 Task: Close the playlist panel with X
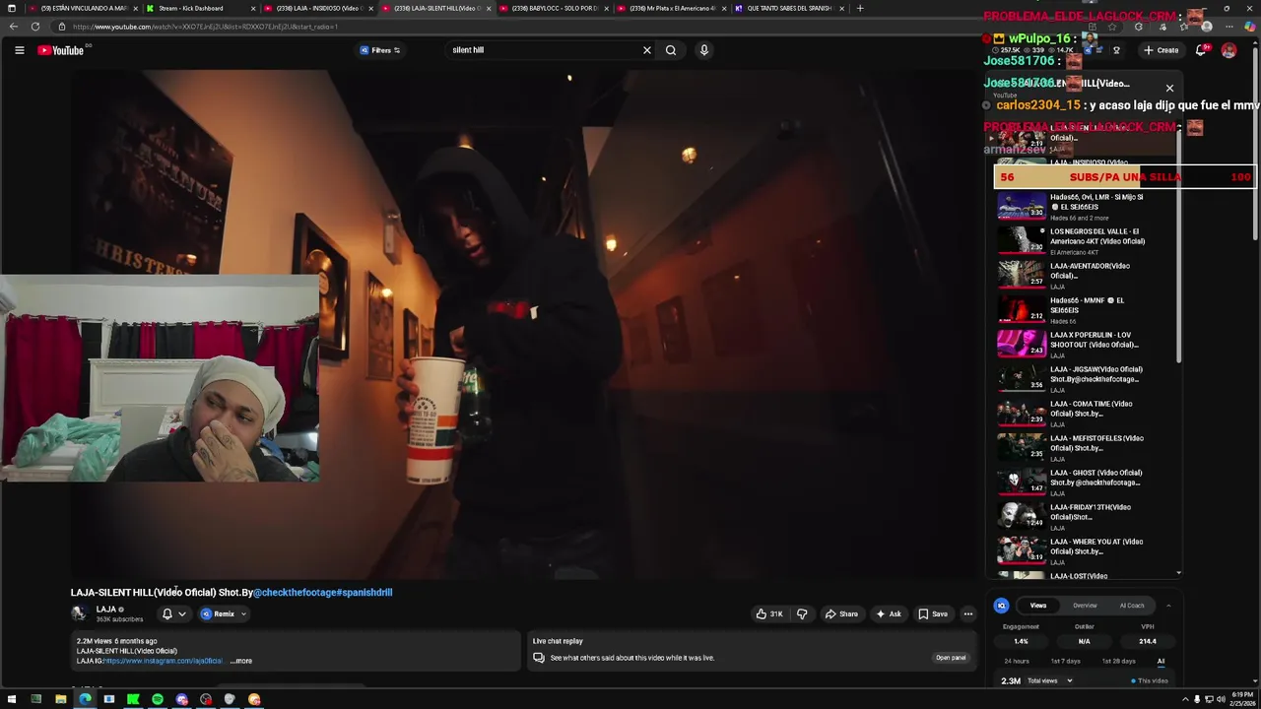[x=1169, y=89]
